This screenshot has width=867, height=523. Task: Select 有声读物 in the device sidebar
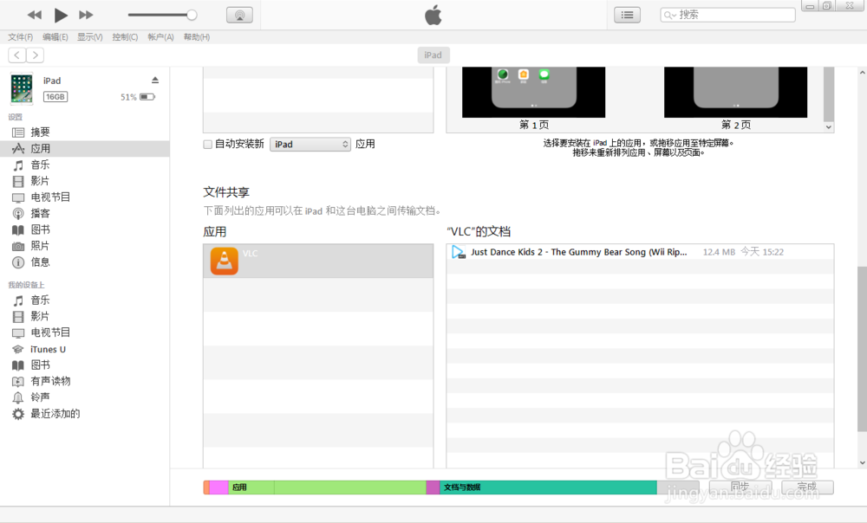coord(49,381)
